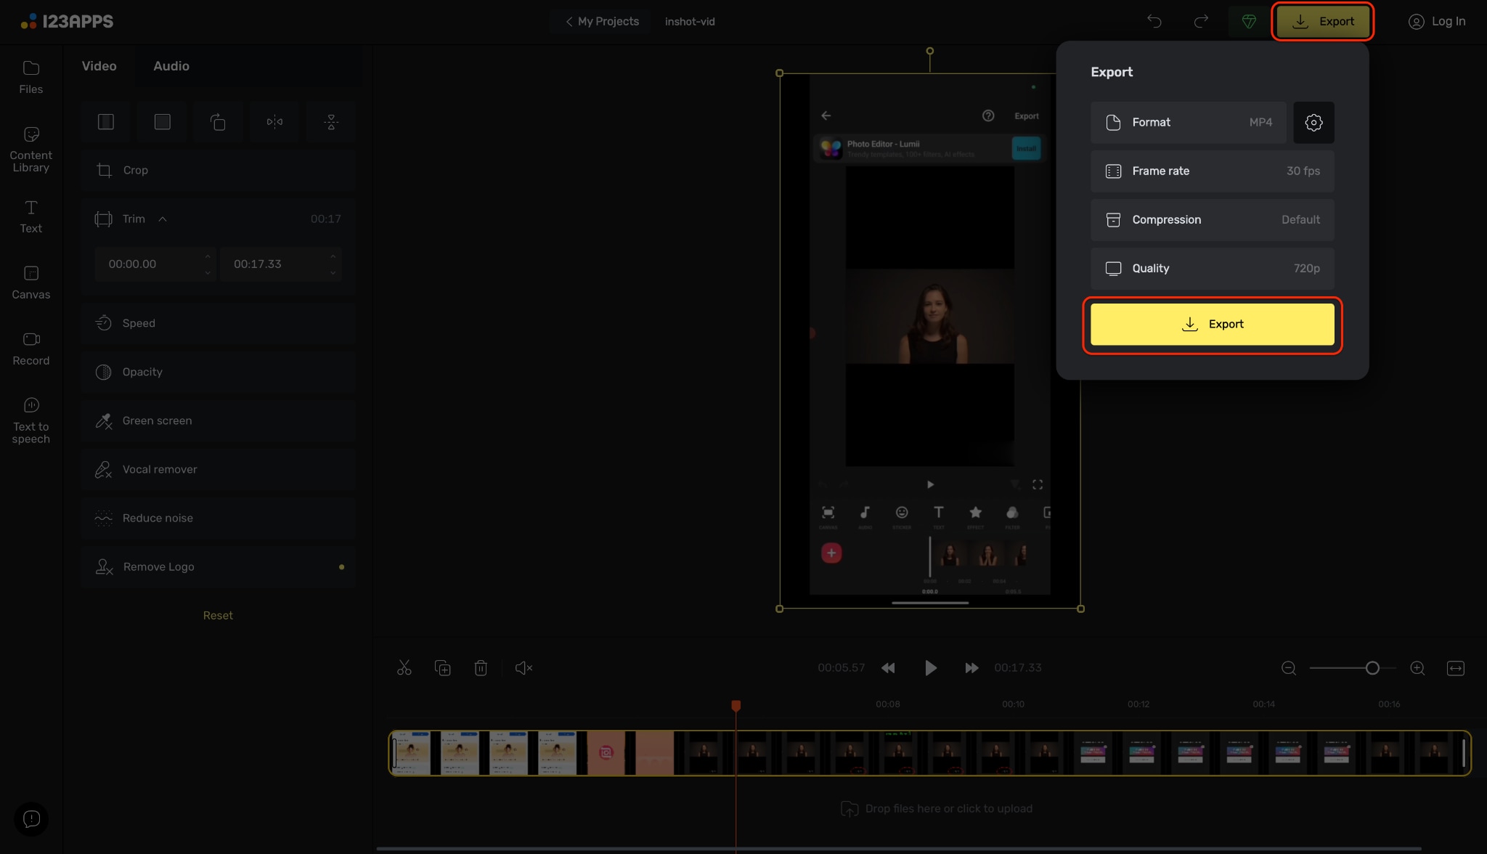Open the Text to speech panel
The image size is (1487, 854).
pyautogui.click(x=30, y=420)
